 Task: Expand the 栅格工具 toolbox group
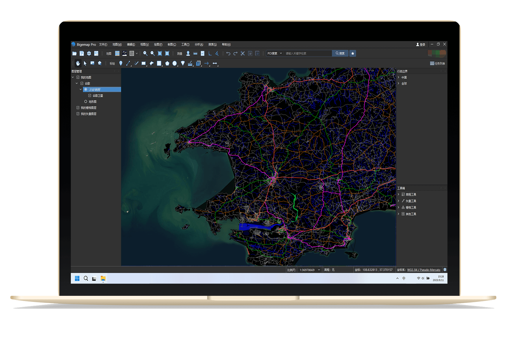pos(399,207)
